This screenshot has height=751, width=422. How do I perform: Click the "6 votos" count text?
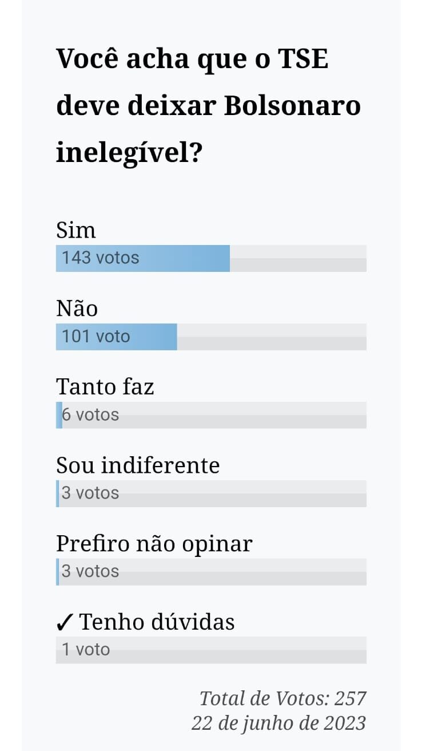click(90, 415)
